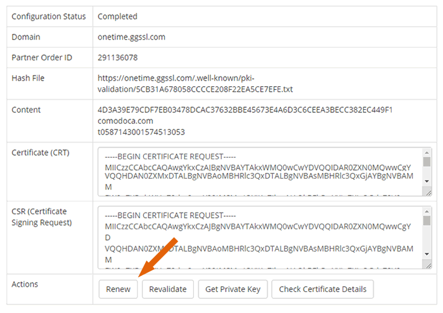
Task: Click the Certificate (CRT) scrollbar thumb
Action: coord(427,162)
